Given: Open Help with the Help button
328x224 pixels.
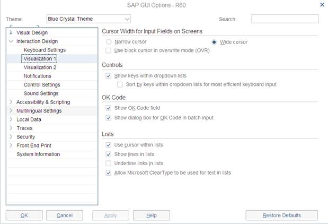Looking at the screenshot, I should coord(152,215).
